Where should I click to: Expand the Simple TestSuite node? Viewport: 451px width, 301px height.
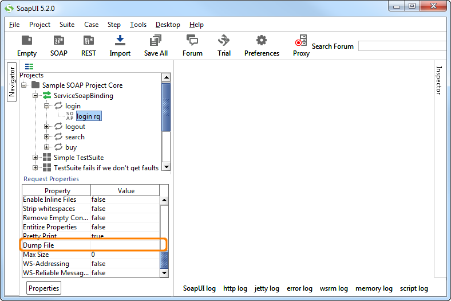pos(35,157)
